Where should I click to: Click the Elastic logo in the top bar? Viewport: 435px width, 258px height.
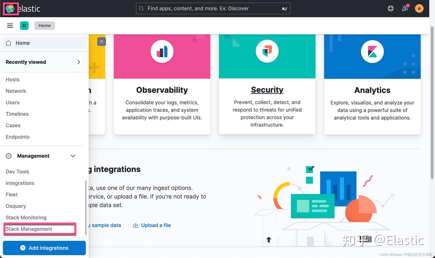tap(10, 8)
